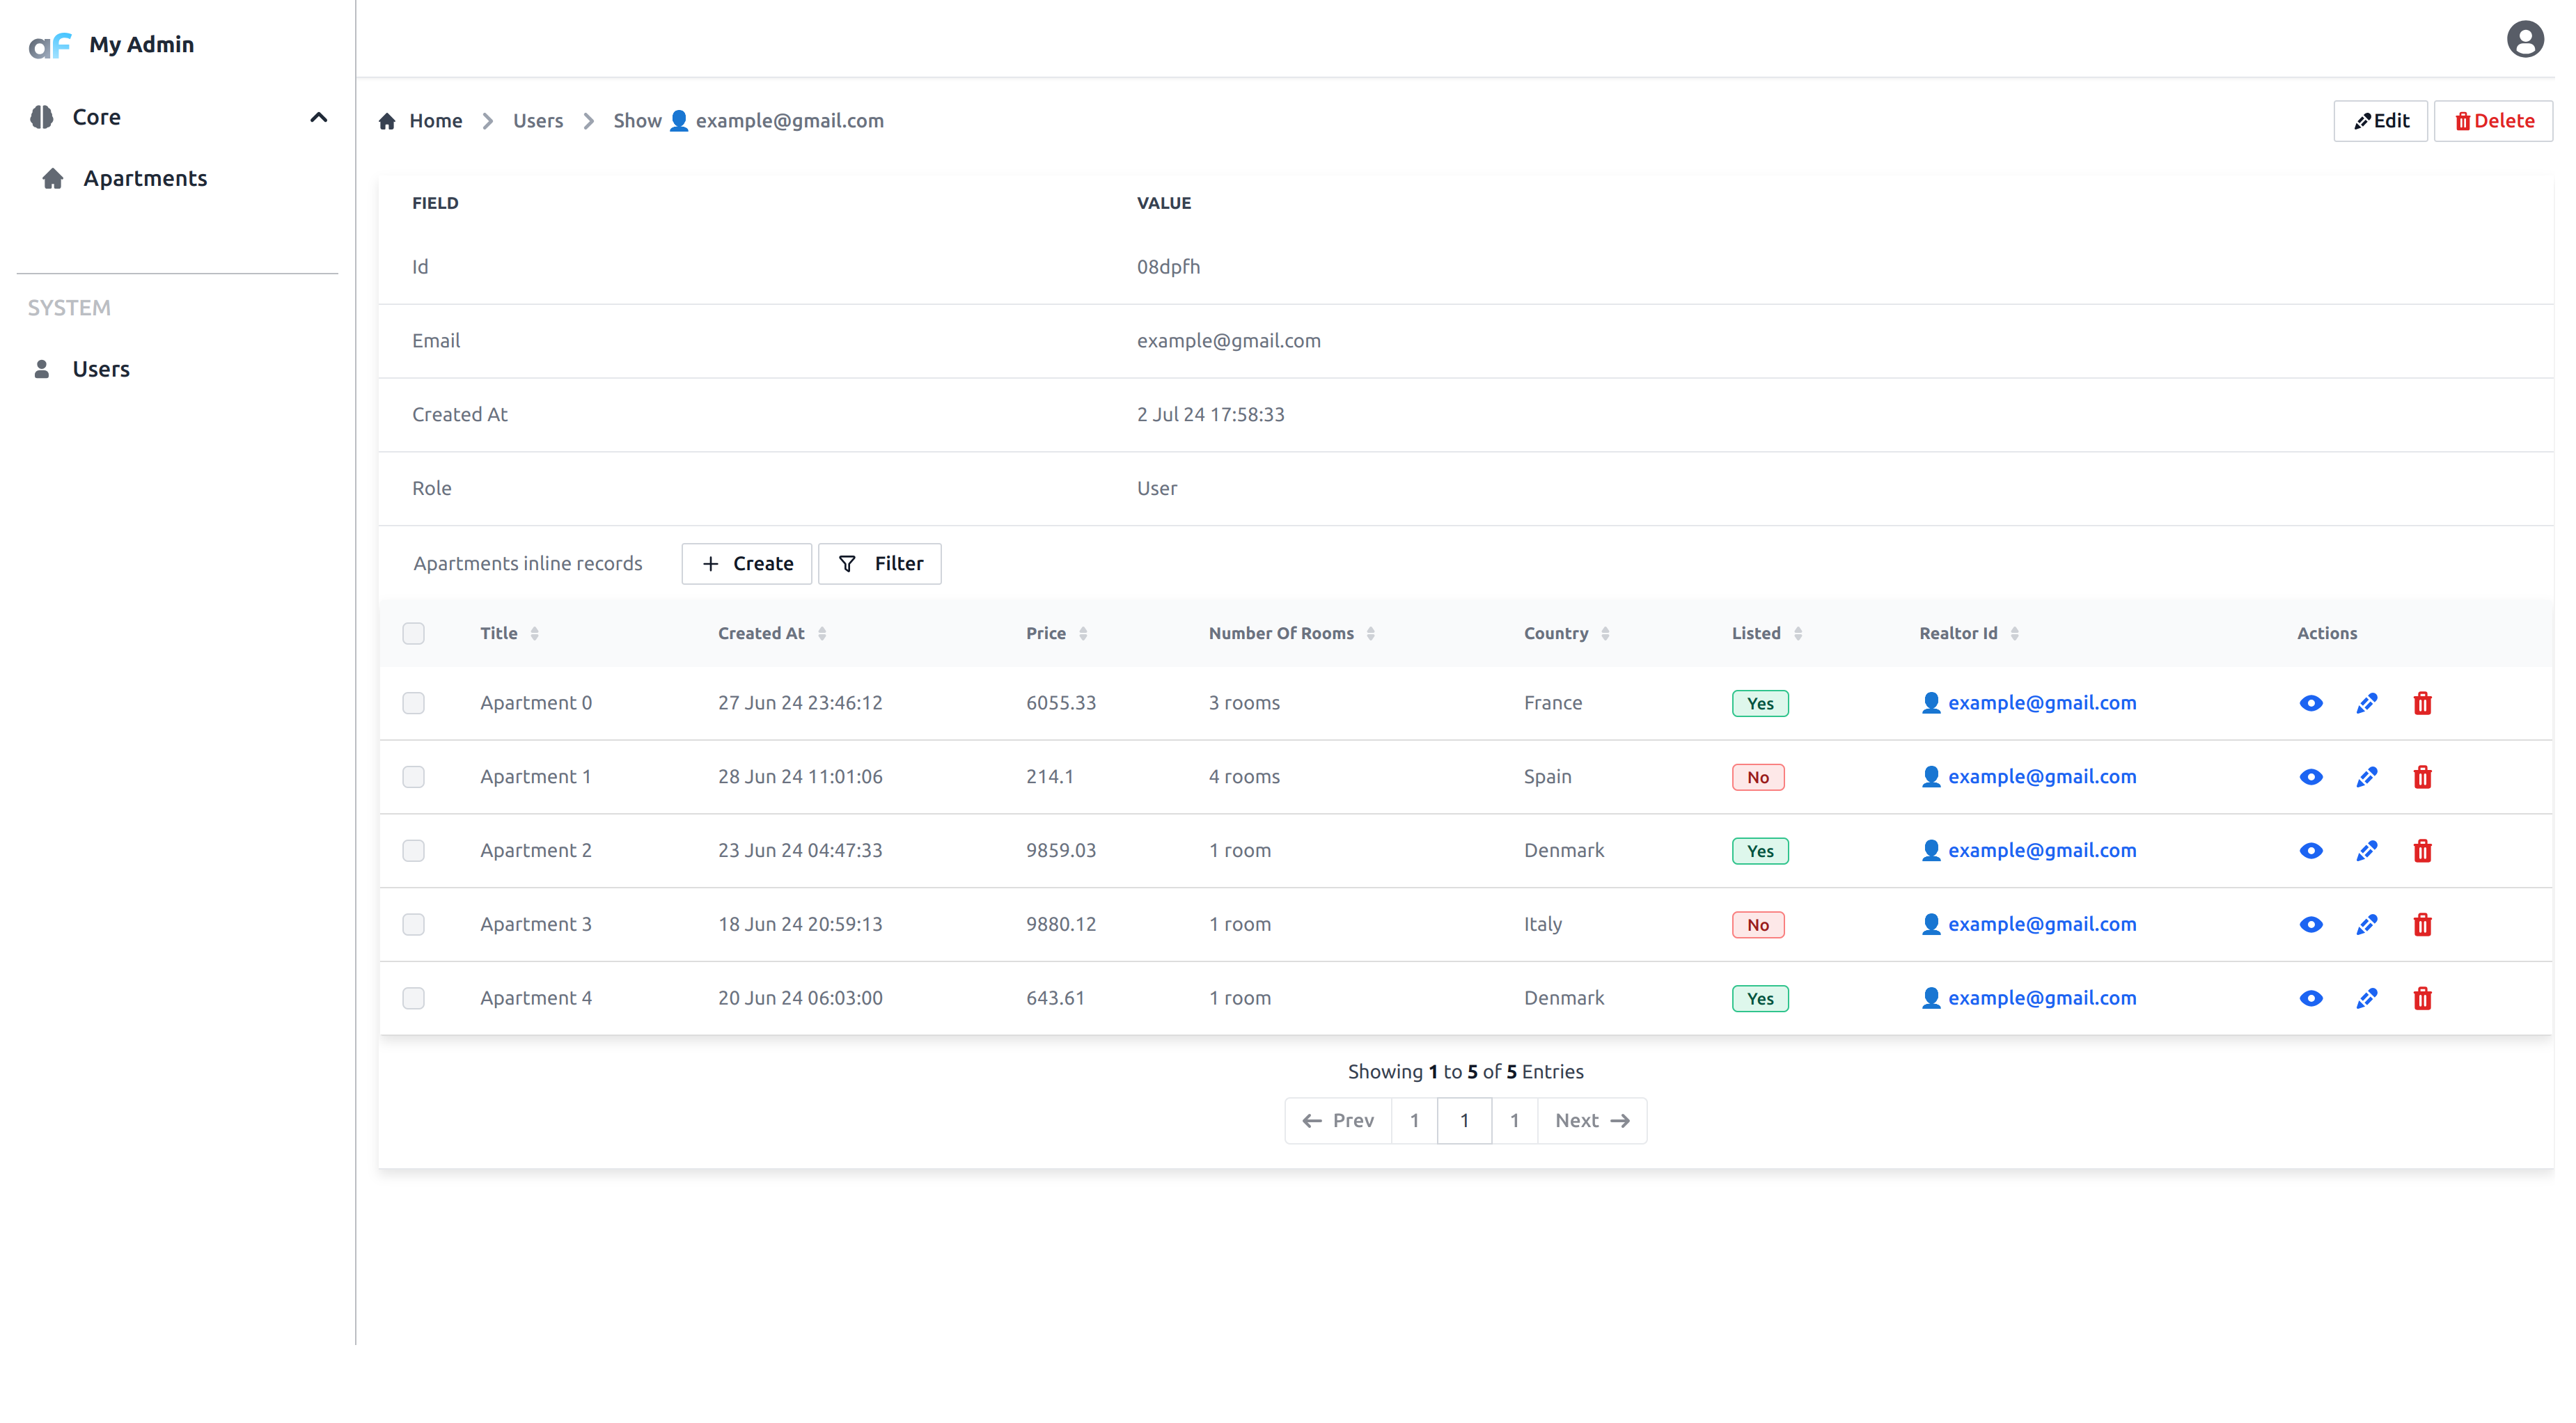Click the red Delete button
The height and width of the screenshot is (1423, 2576).
(2493, 121)
